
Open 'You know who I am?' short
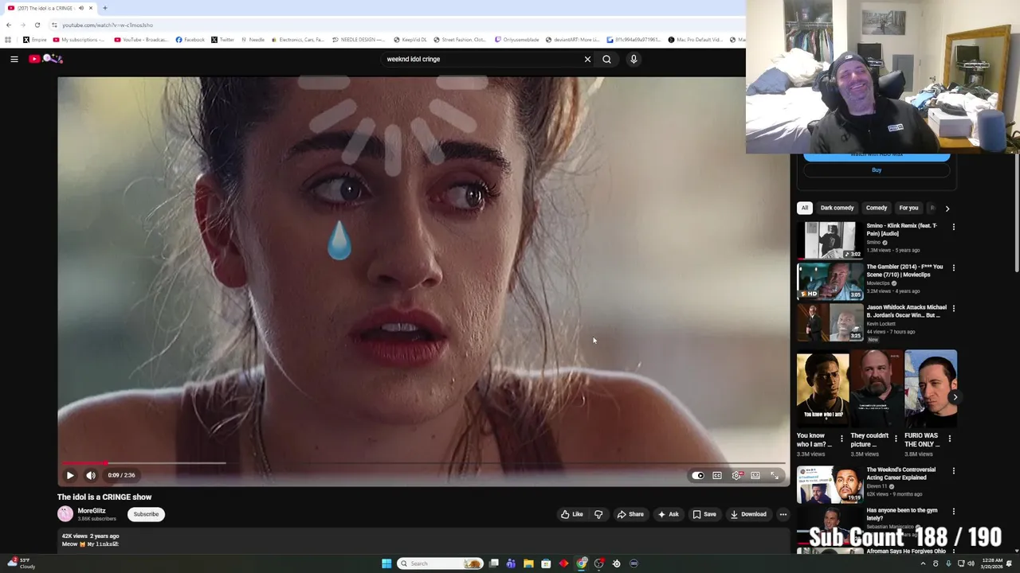[x=822, y=388]
